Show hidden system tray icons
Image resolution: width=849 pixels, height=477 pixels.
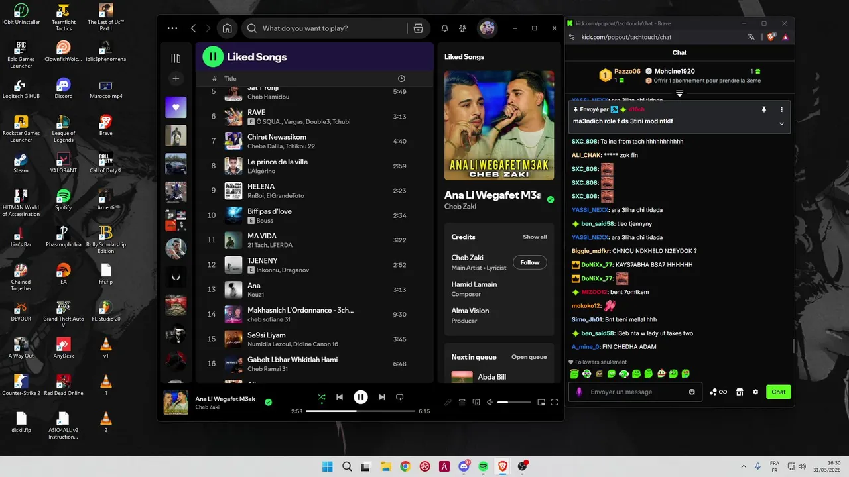click(x=743, y=466)
